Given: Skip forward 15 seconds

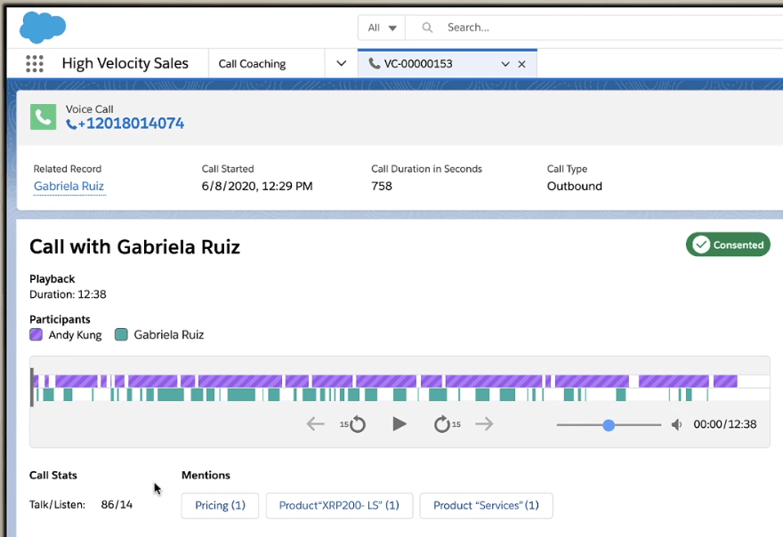Looking at the screenshot, I should pos(447,424).
